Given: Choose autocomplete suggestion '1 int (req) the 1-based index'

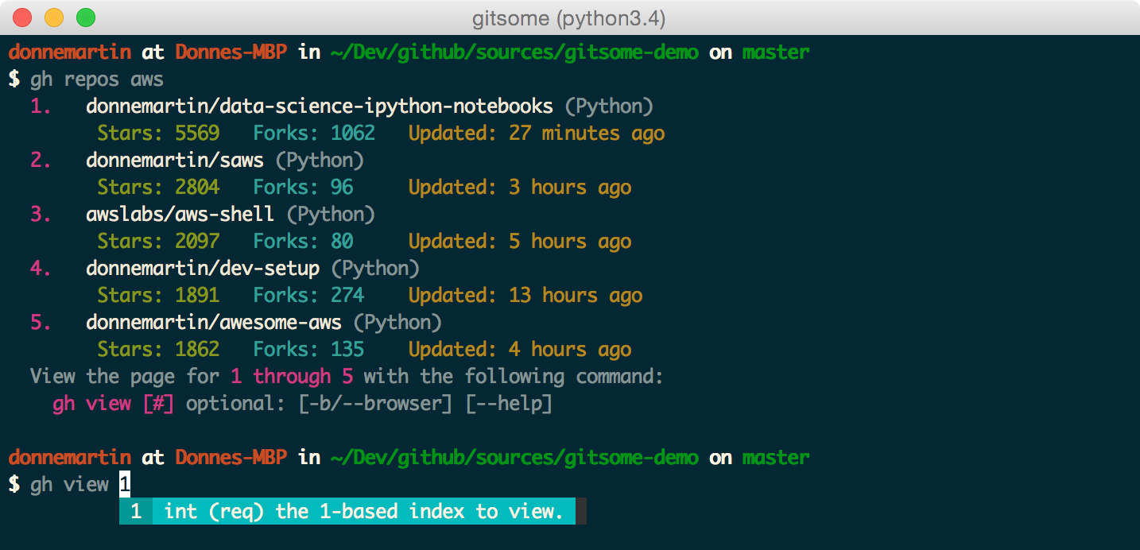Looking at the screenshot, I should tap(347, 511).
